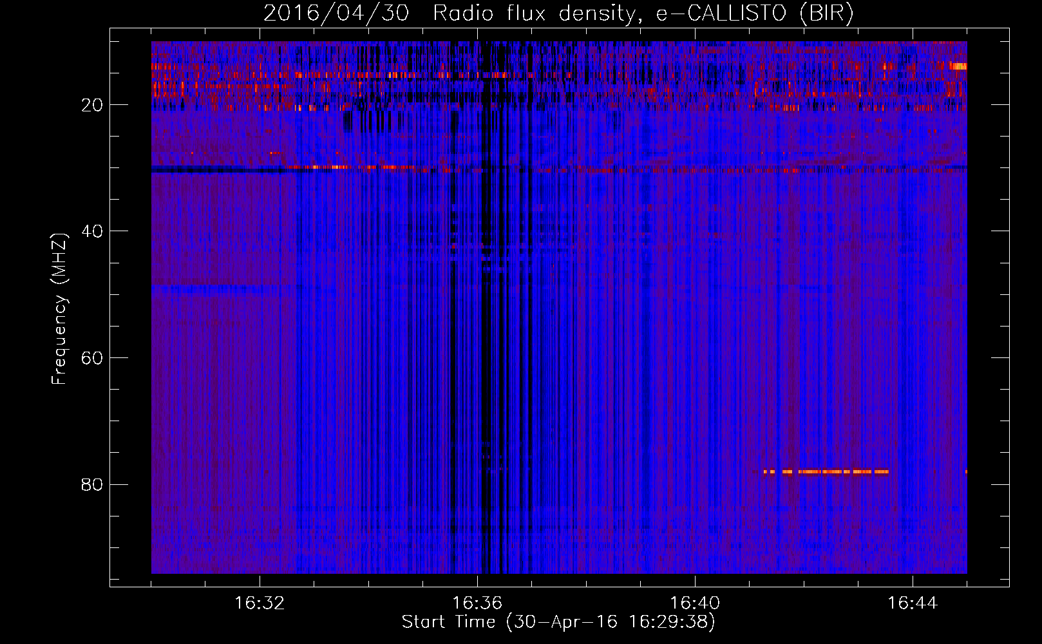Screen dimensions: 1042x644
Task: Click the 20 MHz frequency tick label
Action: click(92, 105)
